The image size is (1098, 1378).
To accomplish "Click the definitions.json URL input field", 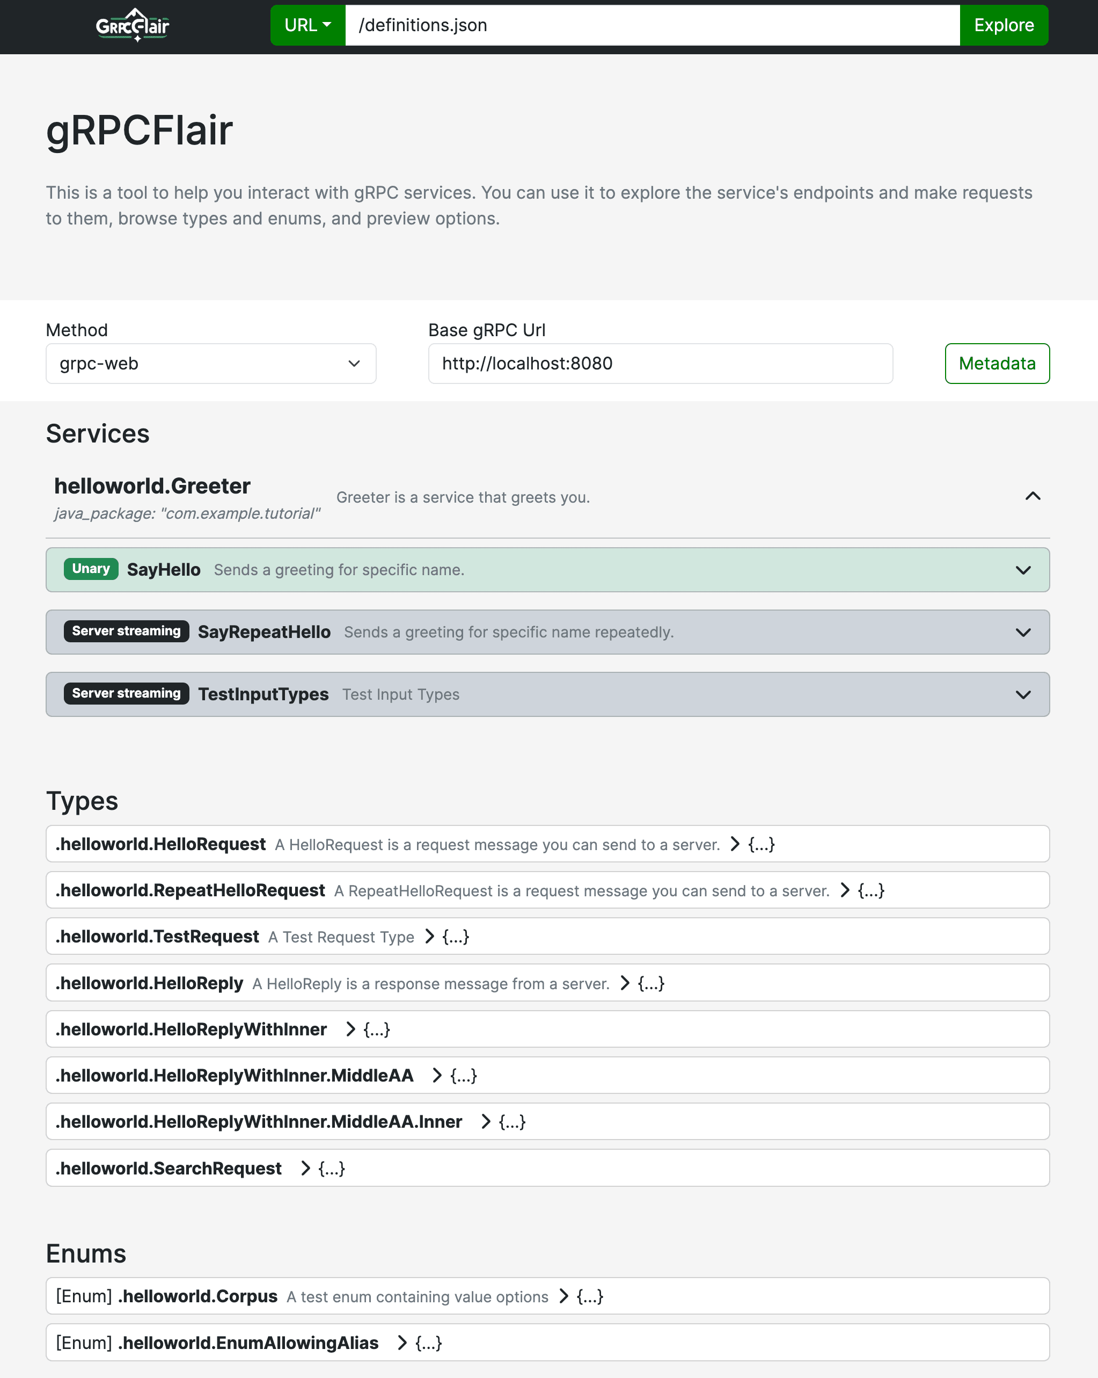I will (x=652, y=26).
